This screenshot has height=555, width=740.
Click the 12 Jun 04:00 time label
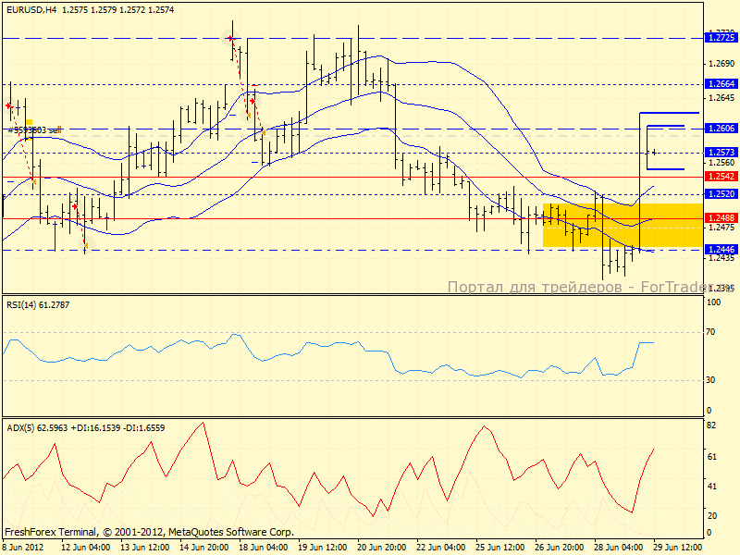(x=86, y=548)
